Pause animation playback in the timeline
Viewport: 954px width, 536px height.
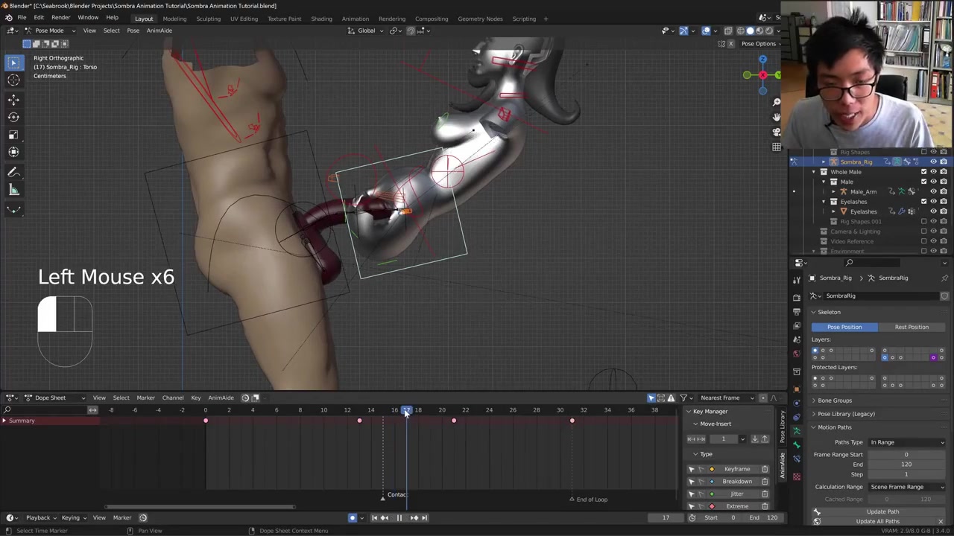[x=399, y=518]
